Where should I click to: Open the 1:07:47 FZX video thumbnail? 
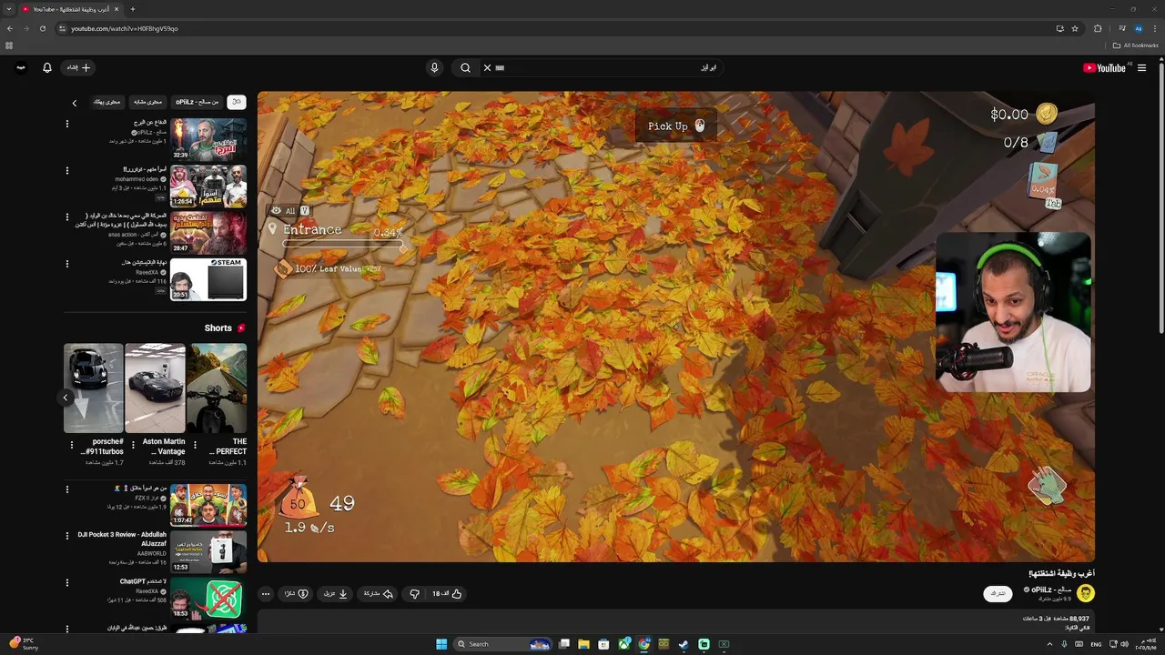pos(208,505)
